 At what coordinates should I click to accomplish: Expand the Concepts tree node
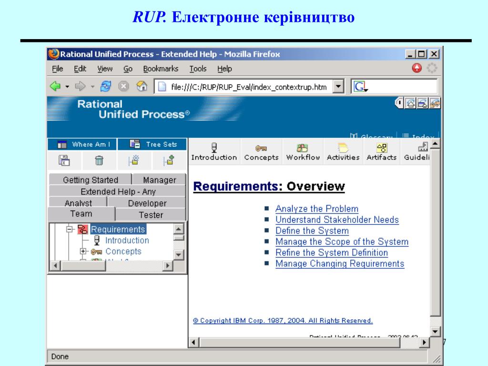coord(83,251)
